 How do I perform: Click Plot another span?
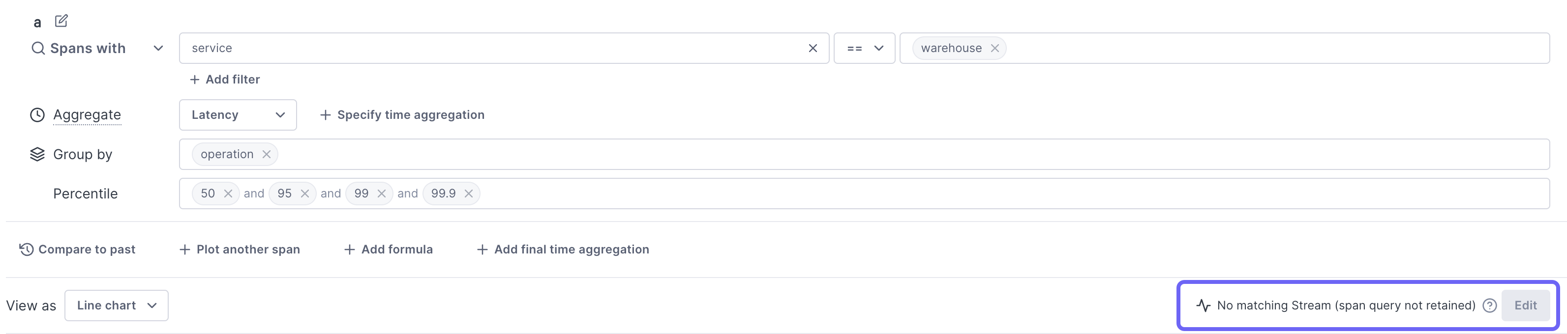[x=240, y=250]
